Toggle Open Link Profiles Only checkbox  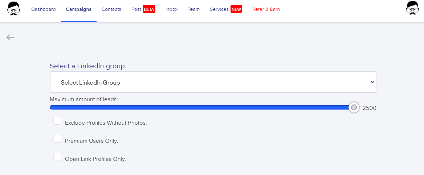tap(57, 157)
